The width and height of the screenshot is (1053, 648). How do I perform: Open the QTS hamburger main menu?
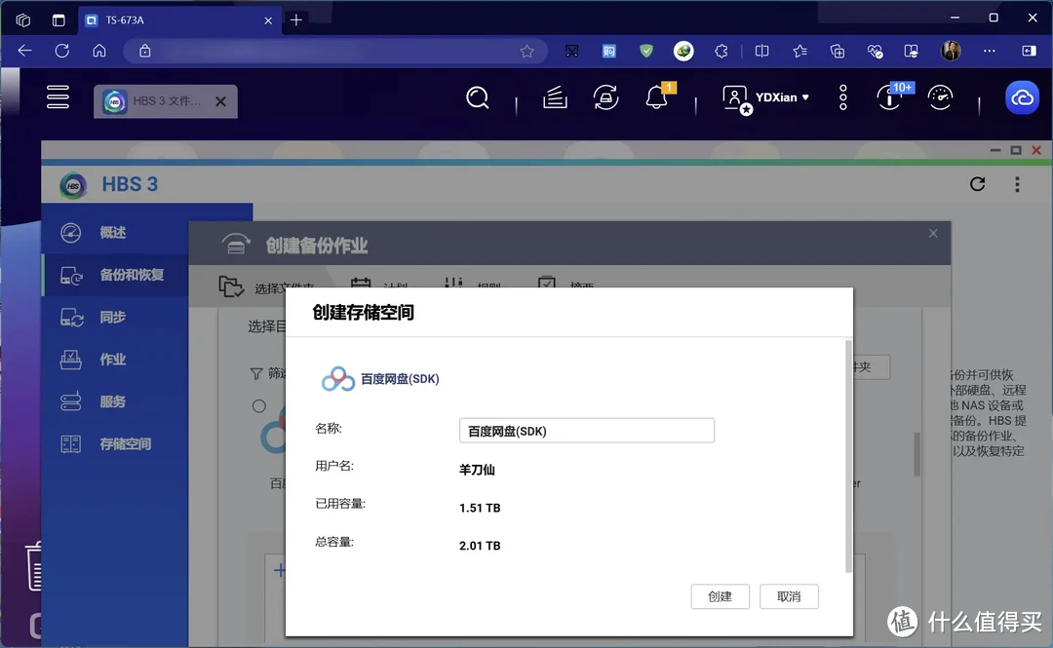(x=58, y=96)
